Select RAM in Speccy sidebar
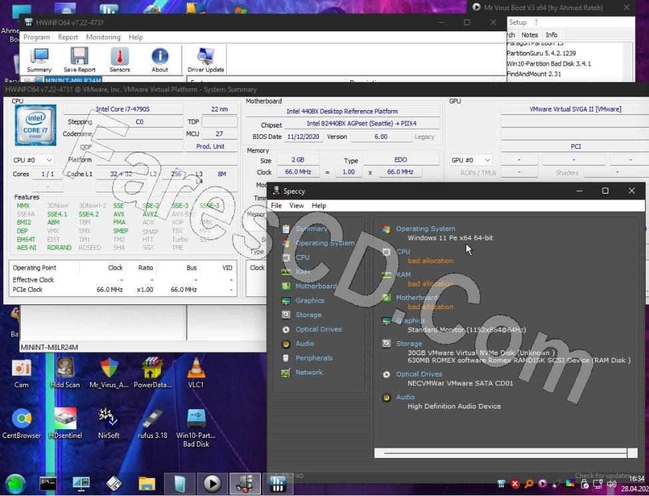 click(x=302, y=272)
